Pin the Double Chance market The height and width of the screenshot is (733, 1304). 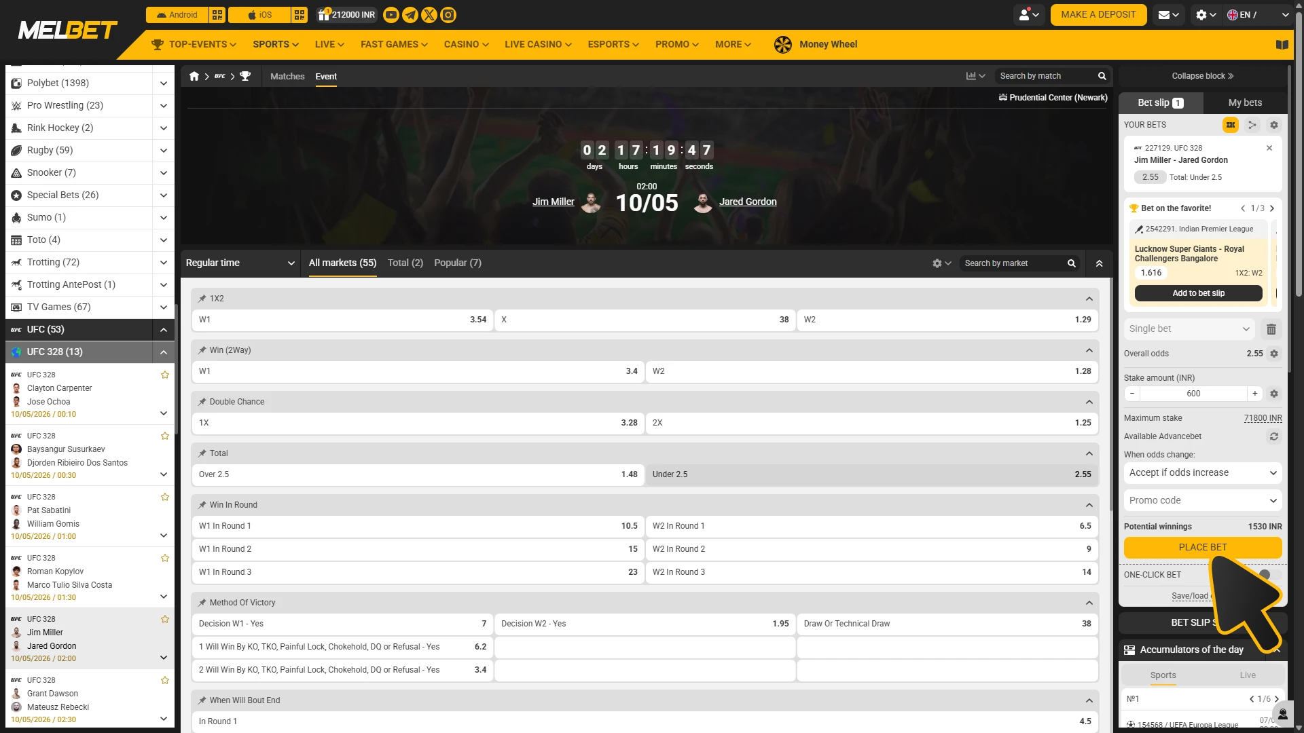pos(202,402)
